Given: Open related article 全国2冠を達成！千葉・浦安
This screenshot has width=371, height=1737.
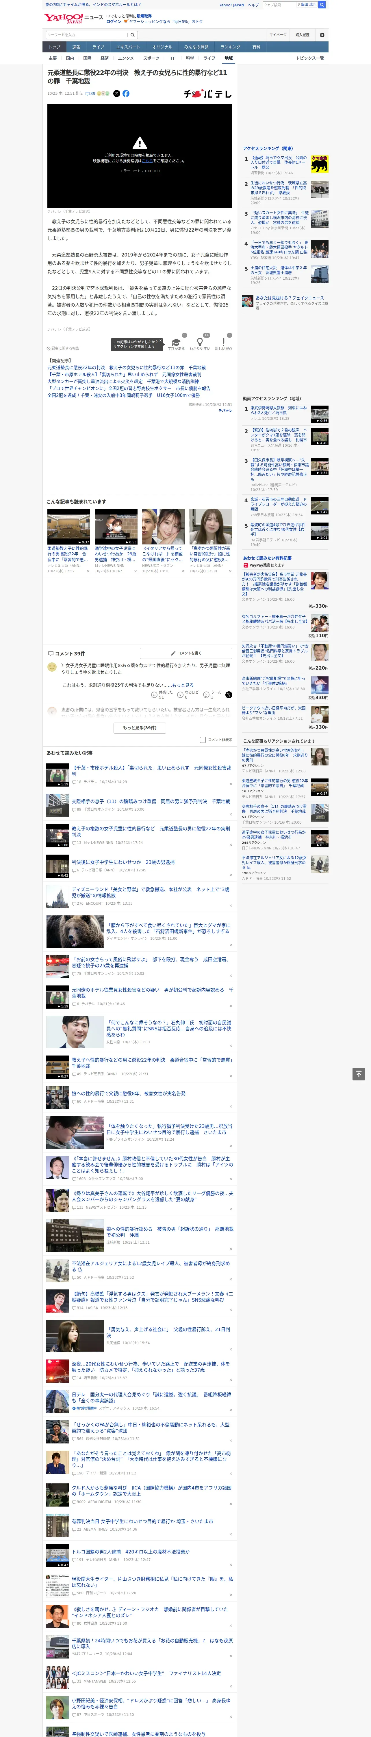Looking at the screenshot, I should click(123, 395).
